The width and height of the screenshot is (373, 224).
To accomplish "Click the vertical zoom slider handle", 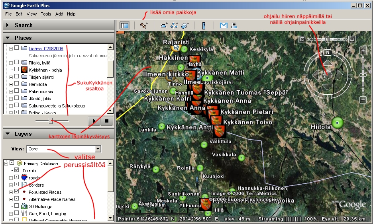I will [x=363, y=75].
